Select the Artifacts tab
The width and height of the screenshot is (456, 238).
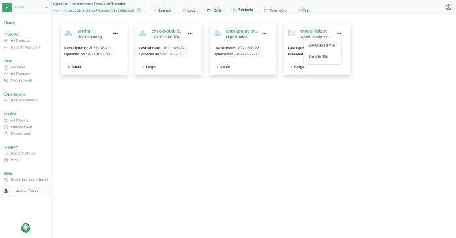coord(243,10)
